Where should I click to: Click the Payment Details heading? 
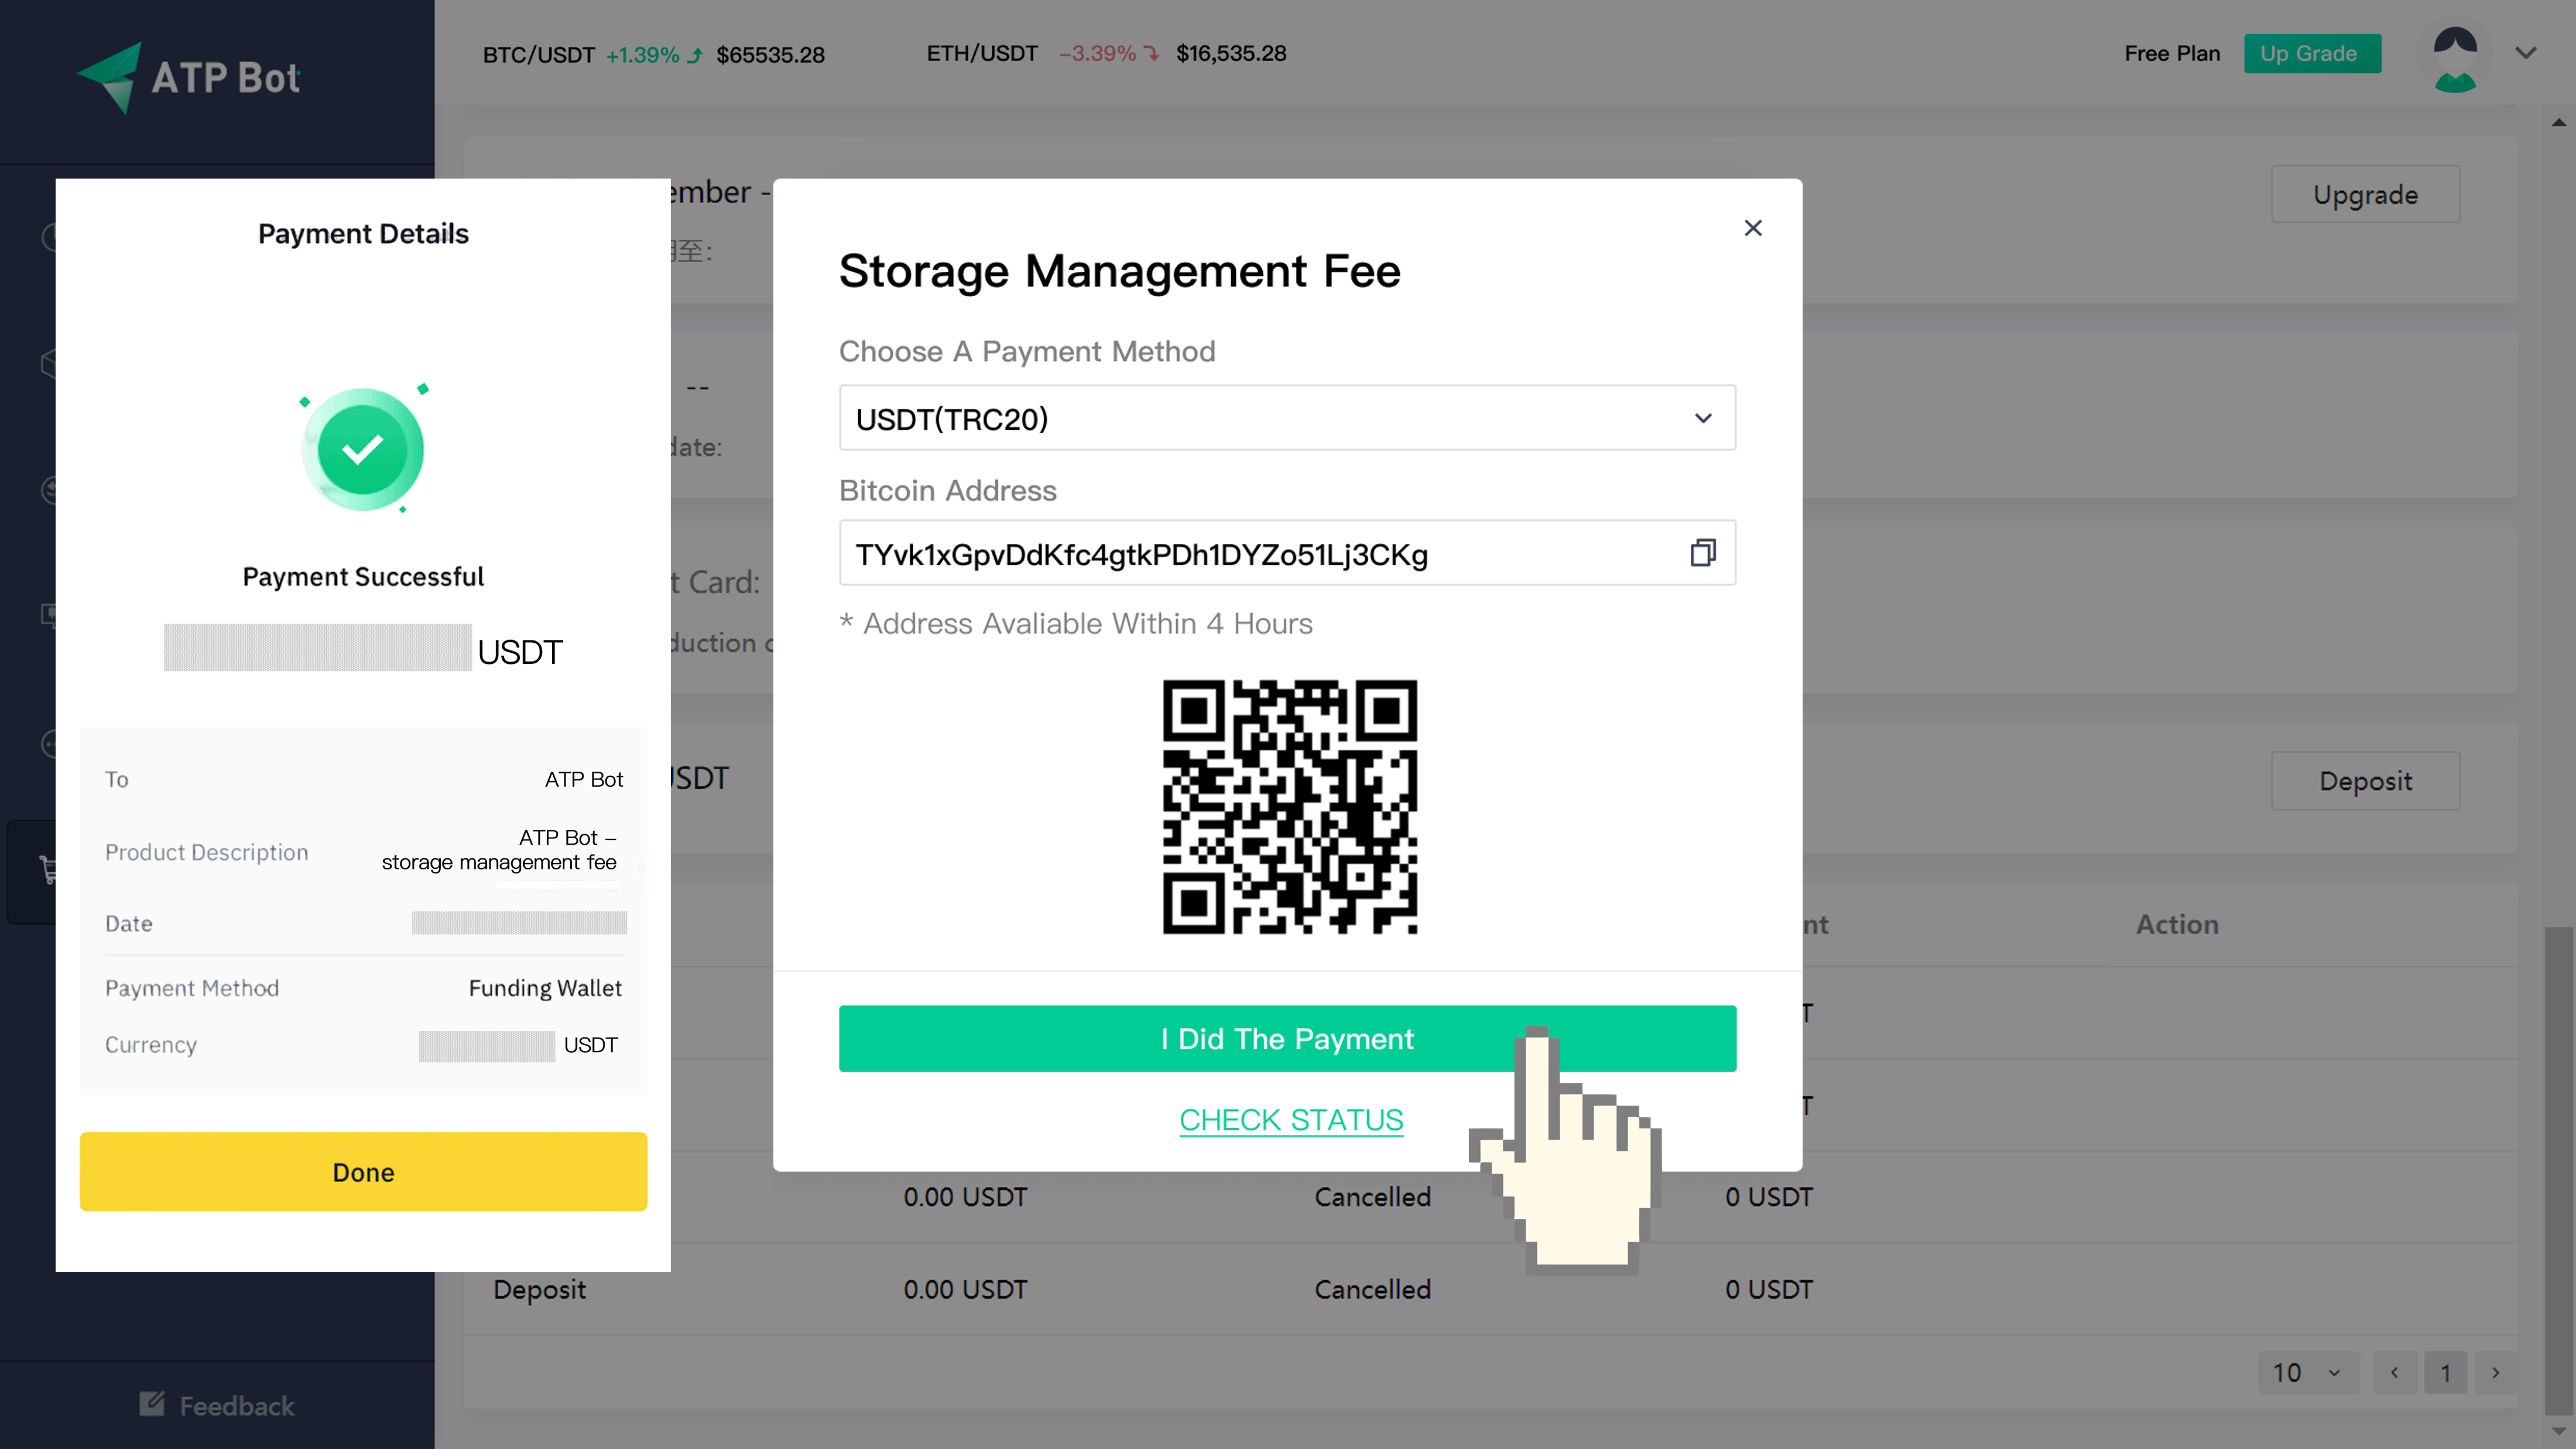(363, 234)
